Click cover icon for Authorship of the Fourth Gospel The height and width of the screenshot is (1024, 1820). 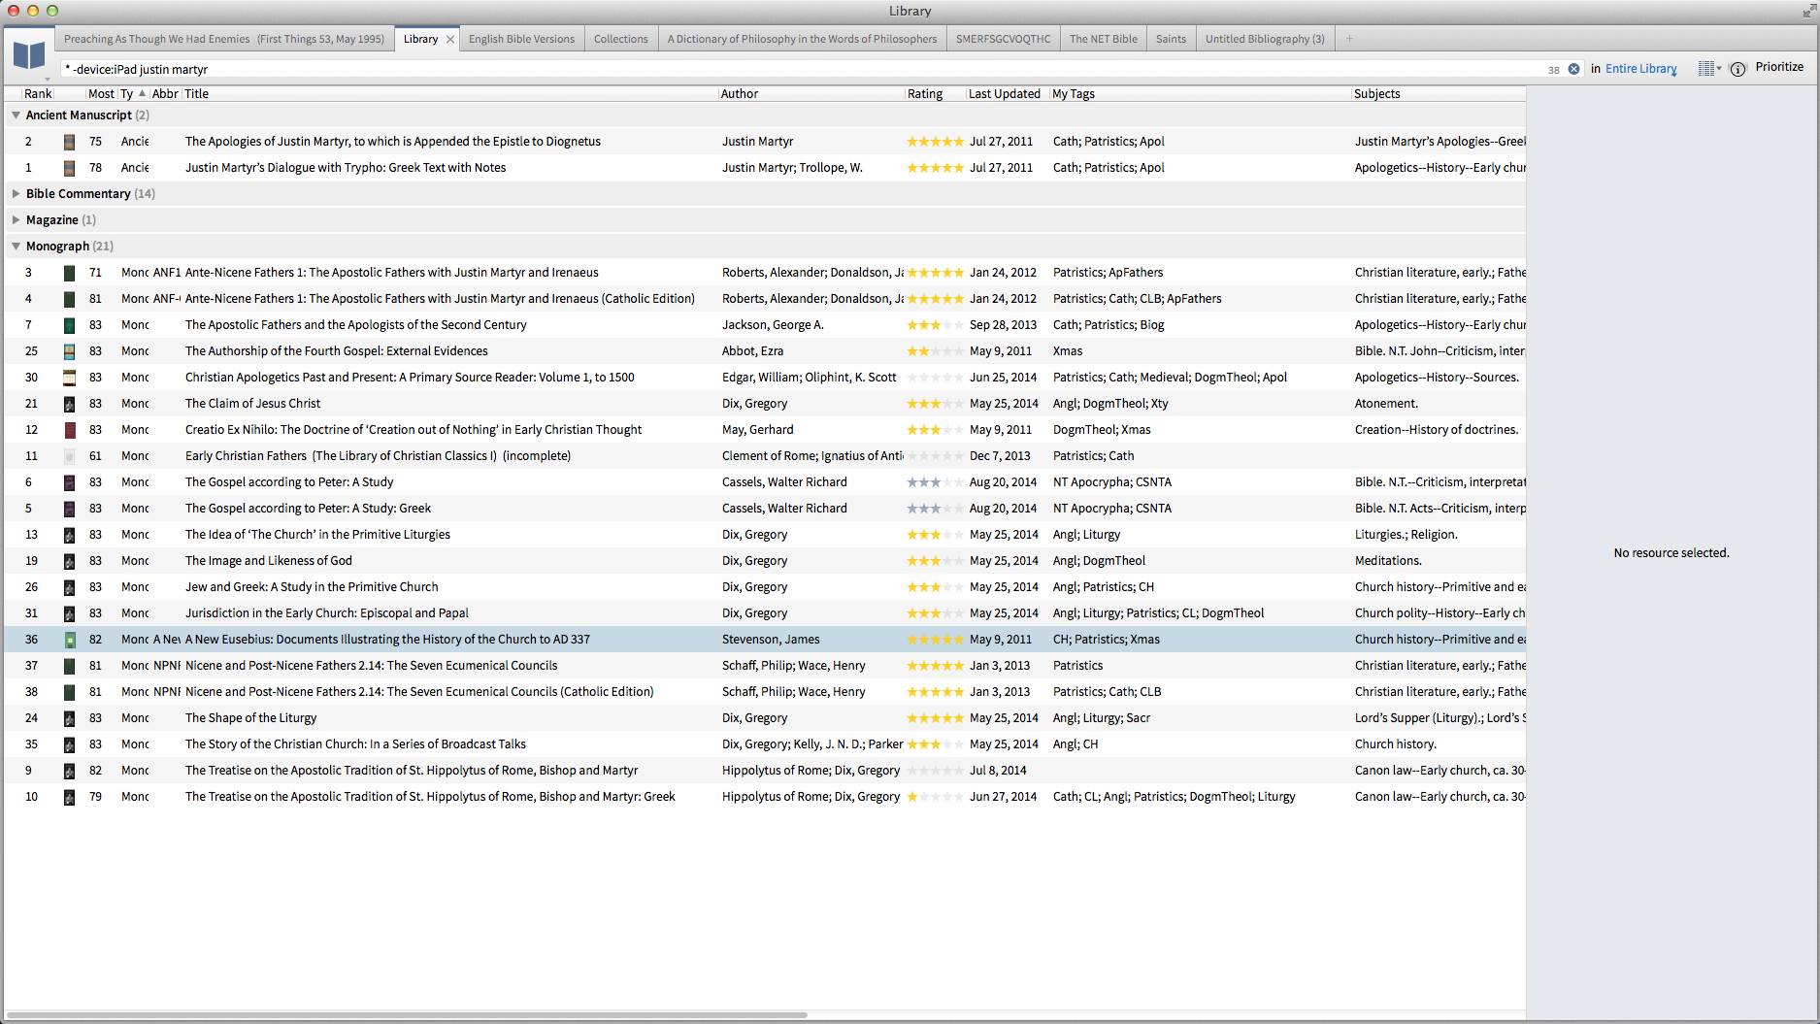[69, 351]
